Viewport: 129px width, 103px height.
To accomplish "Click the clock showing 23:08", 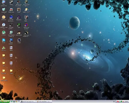I will pos(126,101).
